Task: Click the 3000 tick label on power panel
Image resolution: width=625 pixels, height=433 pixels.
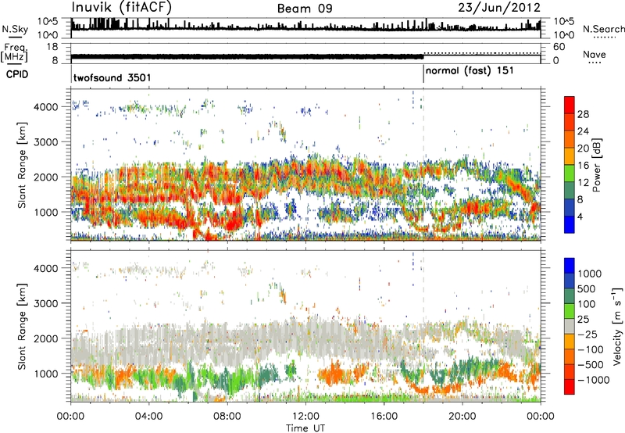Action: [46, 142]
